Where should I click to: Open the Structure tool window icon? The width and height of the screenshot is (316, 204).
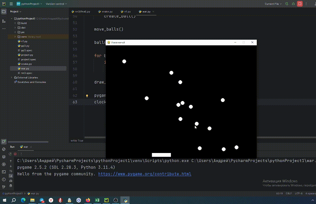4,21
